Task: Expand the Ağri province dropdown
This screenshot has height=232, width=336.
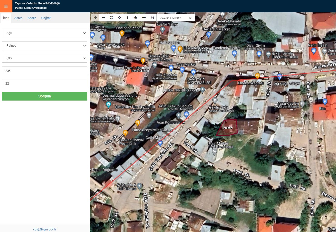Action: coord(44,33)
